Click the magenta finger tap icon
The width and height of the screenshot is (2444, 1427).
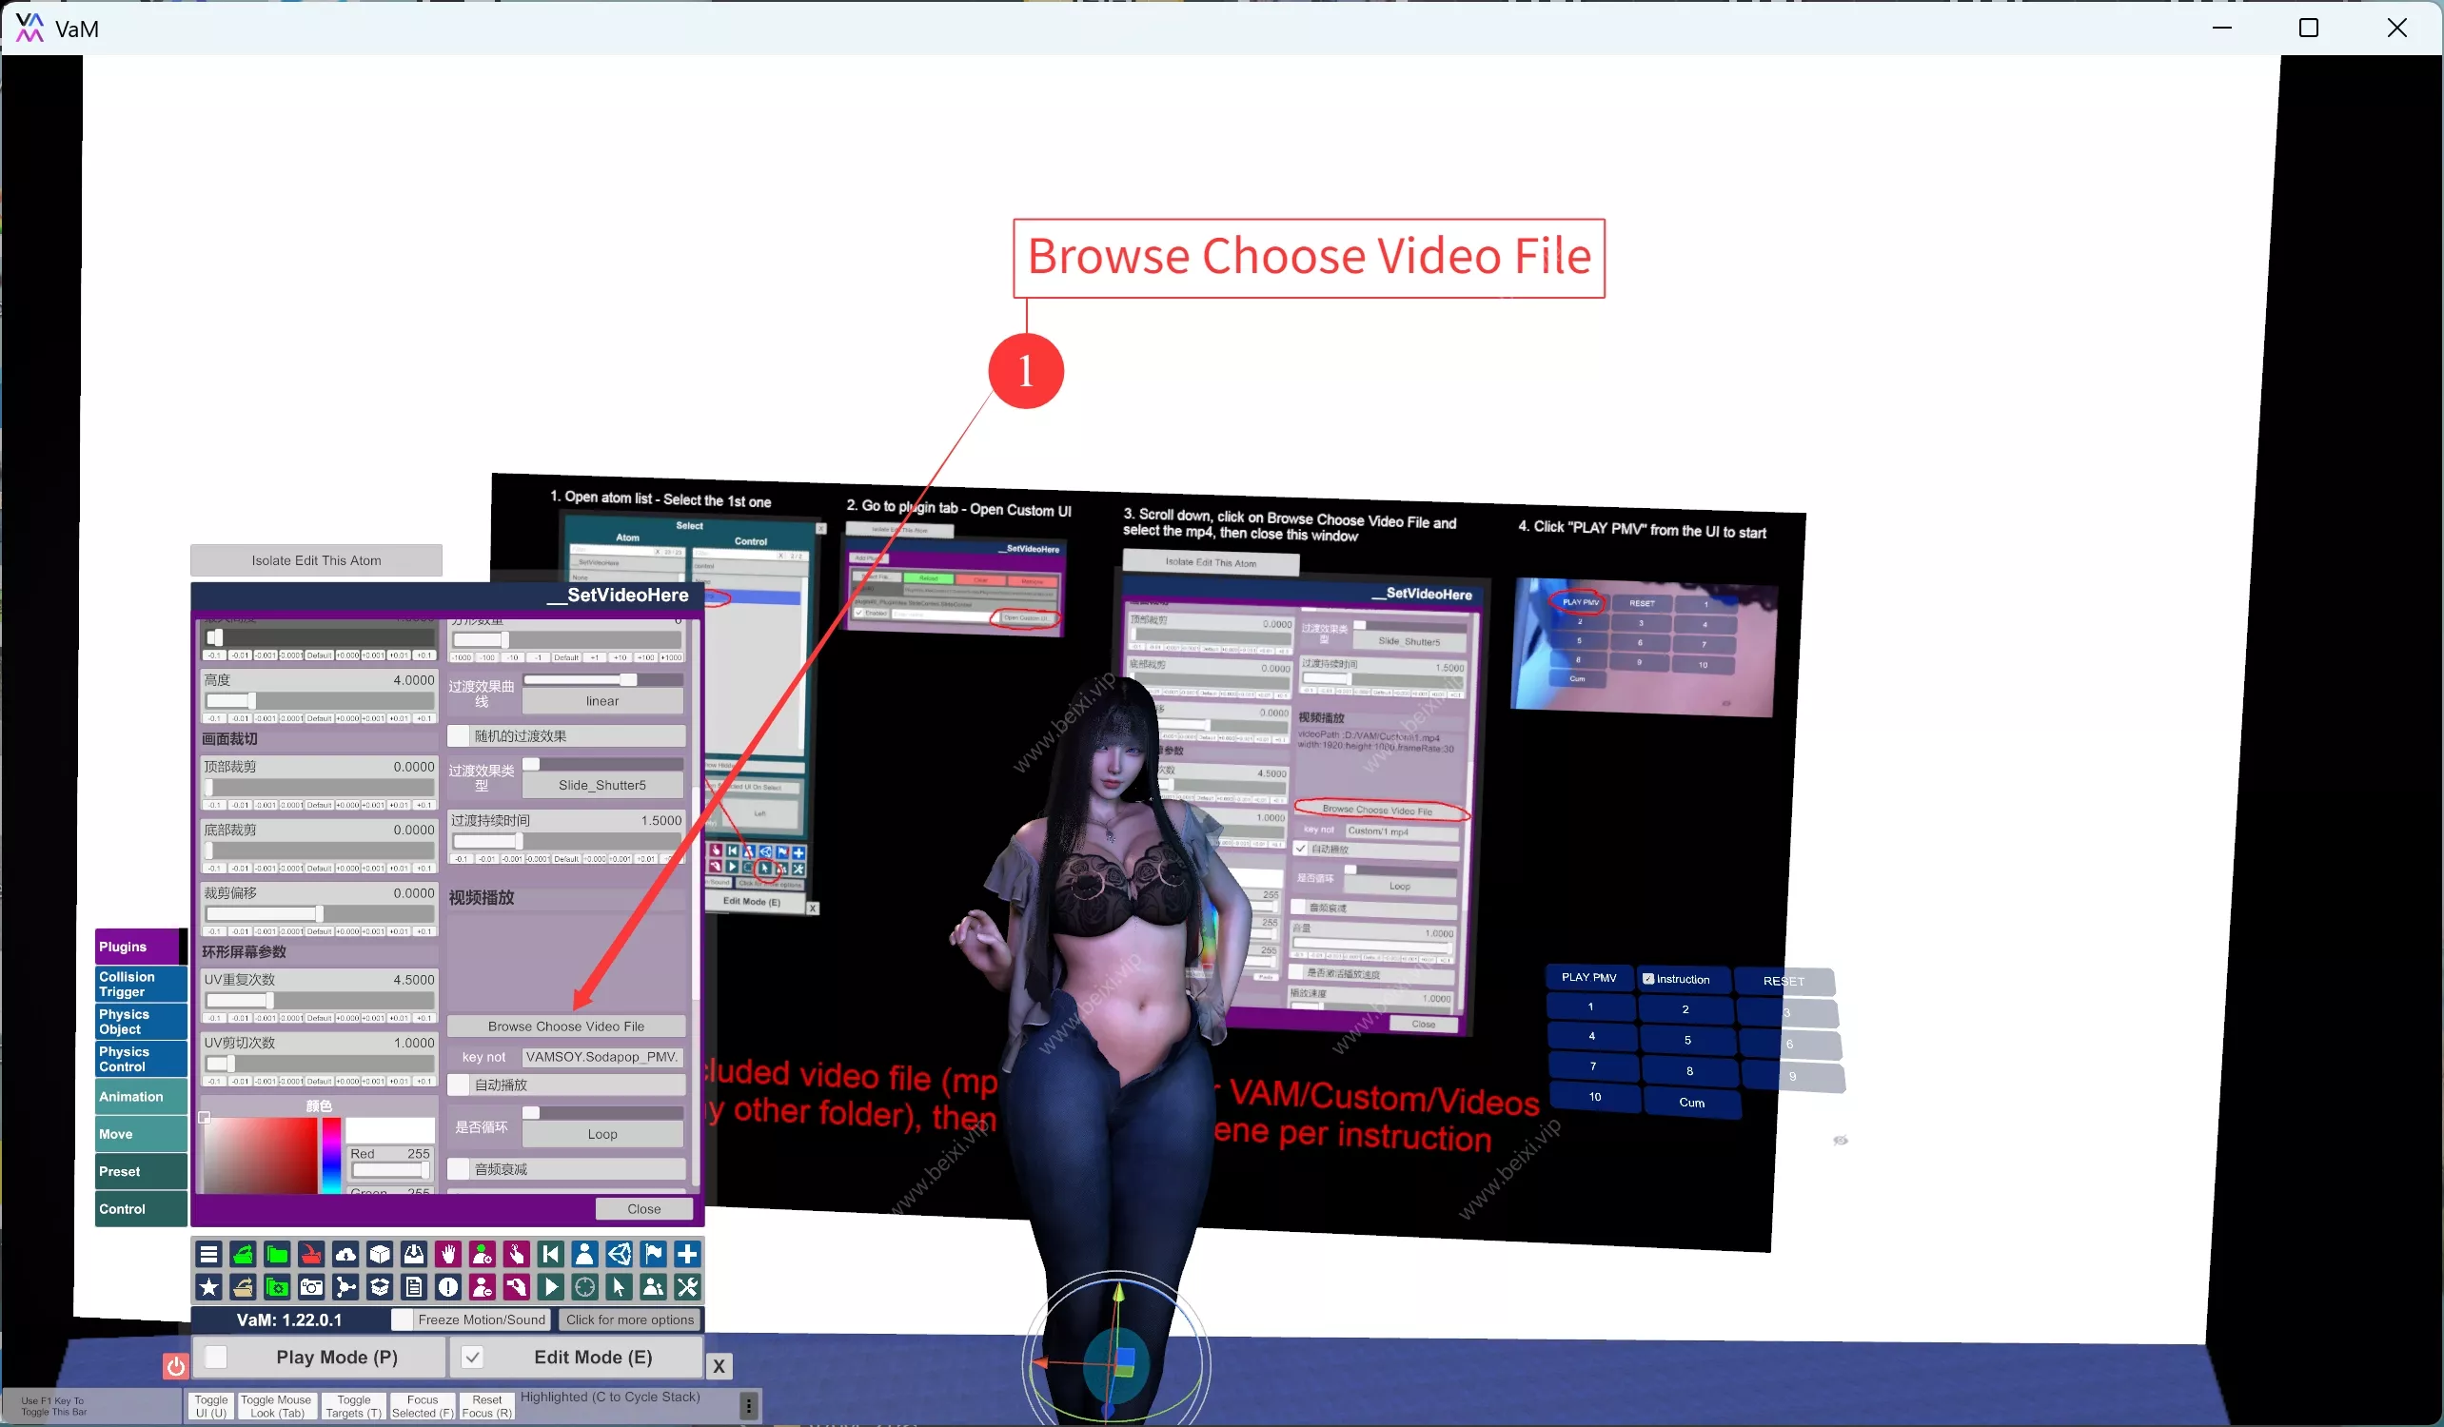coord(516,1255)
